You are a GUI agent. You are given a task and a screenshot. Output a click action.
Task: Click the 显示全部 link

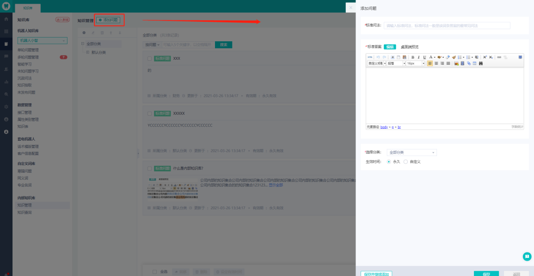[276, 185]
